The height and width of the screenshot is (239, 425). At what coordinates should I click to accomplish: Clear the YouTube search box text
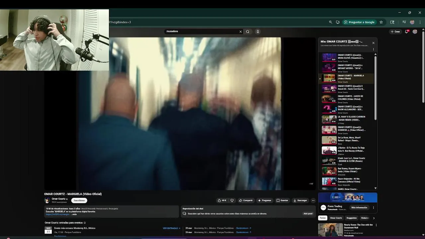(240, 32)
